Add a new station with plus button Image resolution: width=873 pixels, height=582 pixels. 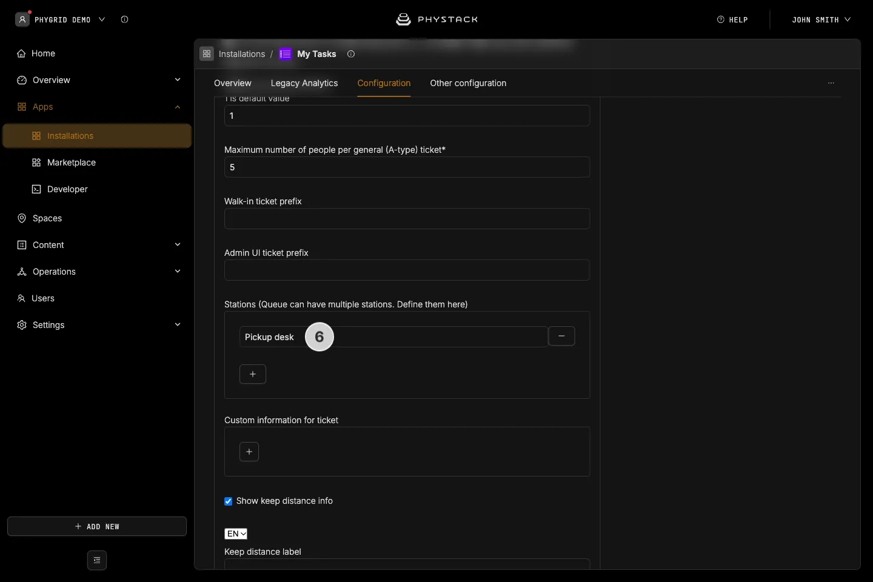pos(253,374)
